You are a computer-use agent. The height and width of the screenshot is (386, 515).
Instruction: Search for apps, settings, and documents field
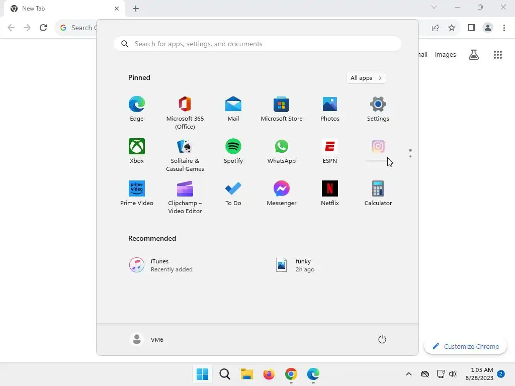tap(257, 44)
